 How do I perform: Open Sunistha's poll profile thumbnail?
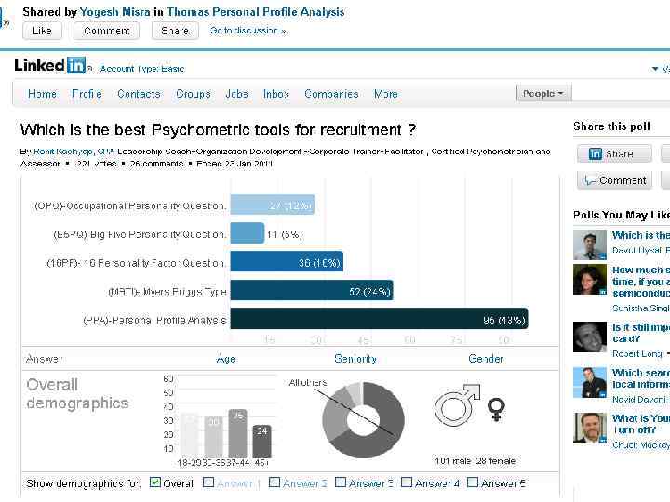pos(590,280)
